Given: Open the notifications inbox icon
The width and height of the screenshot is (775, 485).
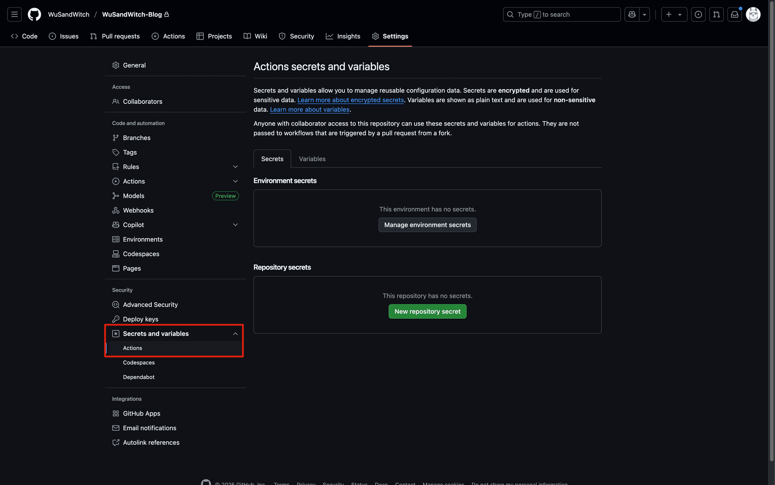Looking at the screenshot, I should pos(735,15).
